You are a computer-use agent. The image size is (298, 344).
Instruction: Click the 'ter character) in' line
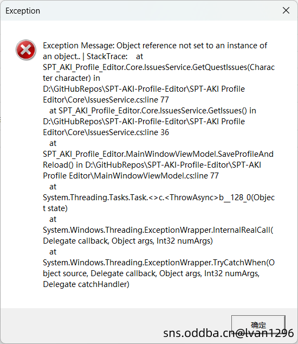pyautogui.click(x=72, y=78)
